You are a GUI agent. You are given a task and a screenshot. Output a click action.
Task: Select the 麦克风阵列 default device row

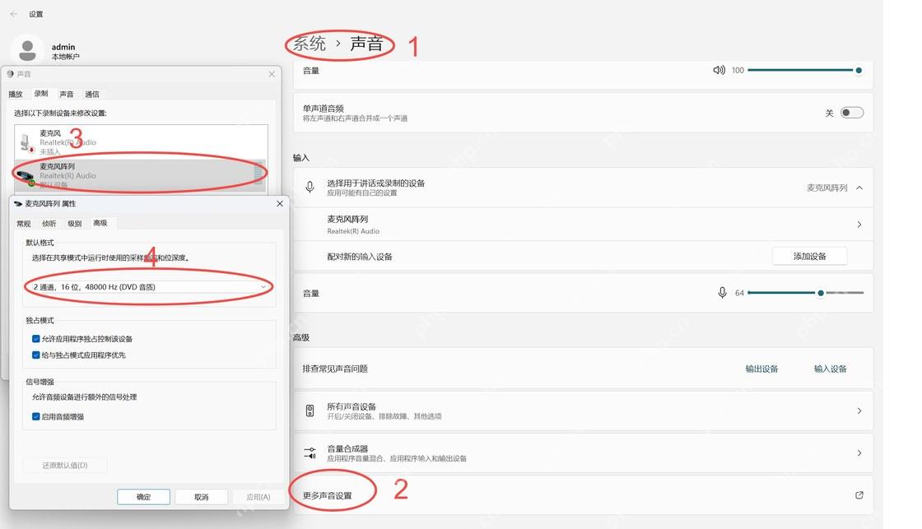141,175
